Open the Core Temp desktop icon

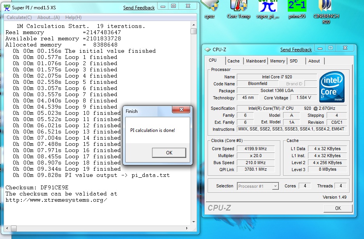[238, 9]
